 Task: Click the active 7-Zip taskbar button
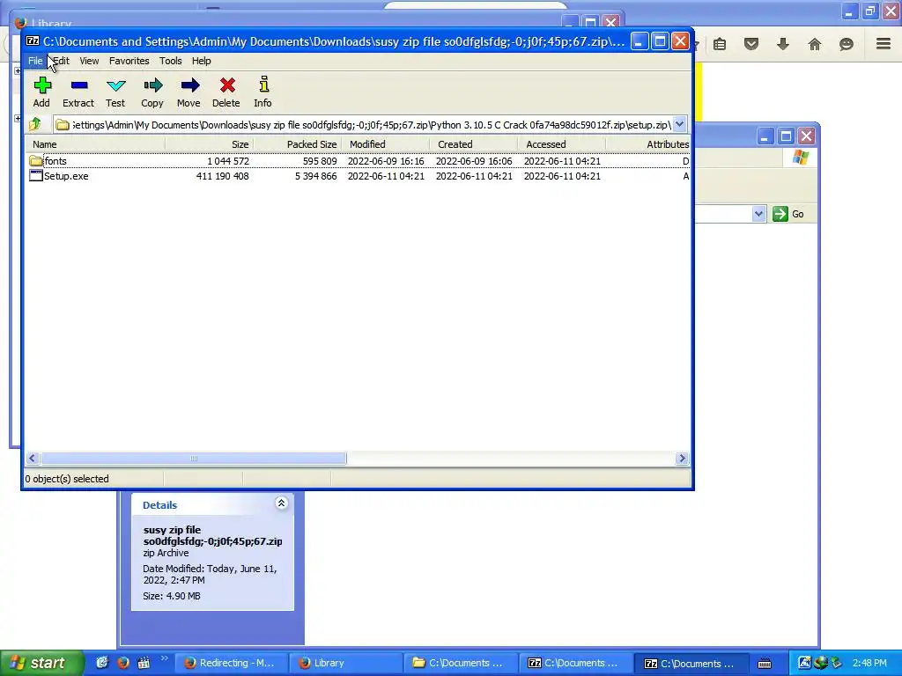click(x=691, y=664)
